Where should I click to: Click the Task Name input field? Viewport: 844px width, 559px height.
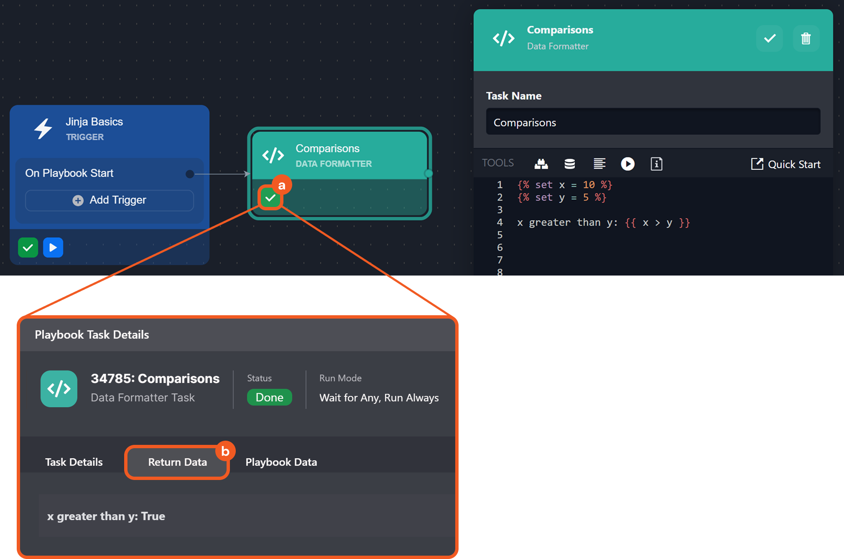[653, 122]
